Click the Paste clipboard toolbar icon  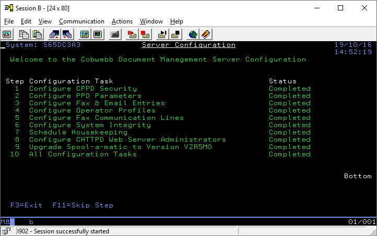pos(37,34)
